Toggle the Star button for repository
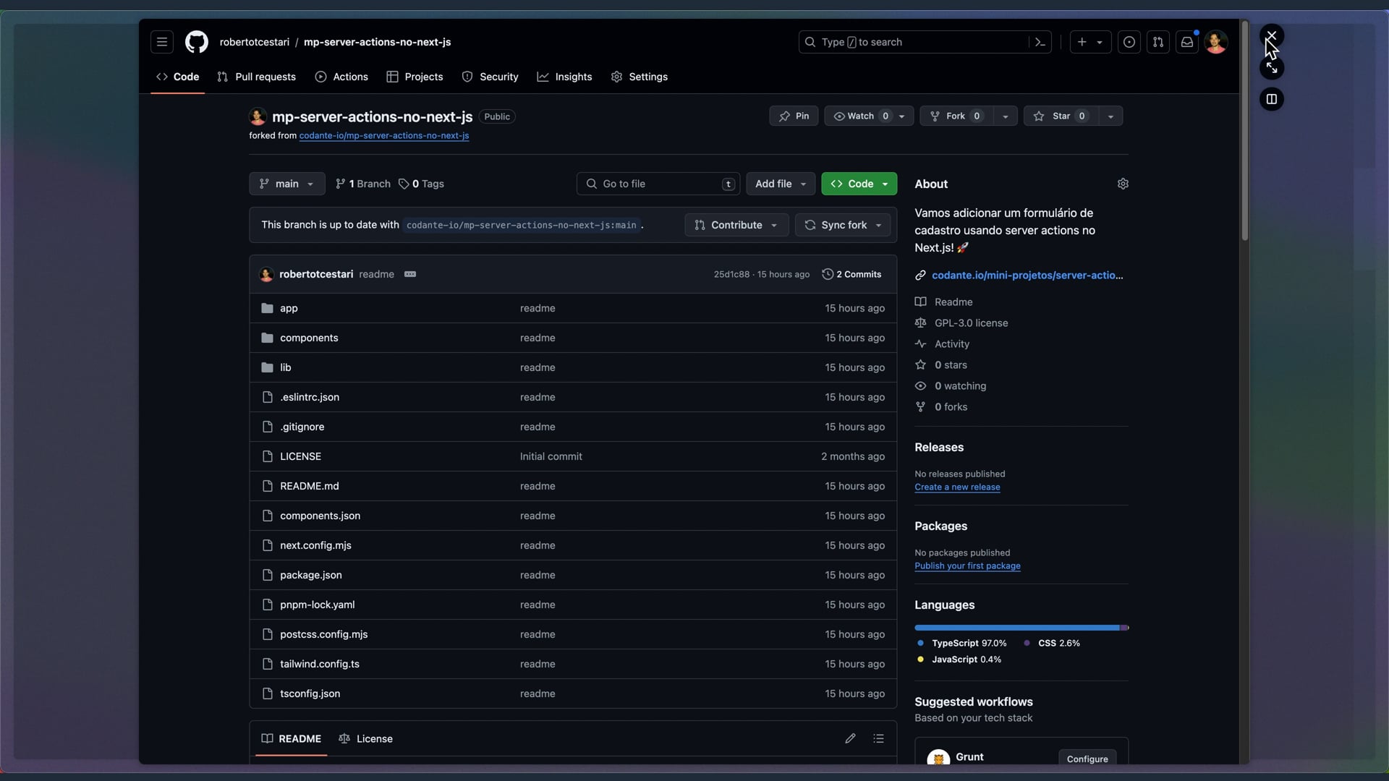The height and width of the screenshot is (781, 1389). pos(1061,116)
